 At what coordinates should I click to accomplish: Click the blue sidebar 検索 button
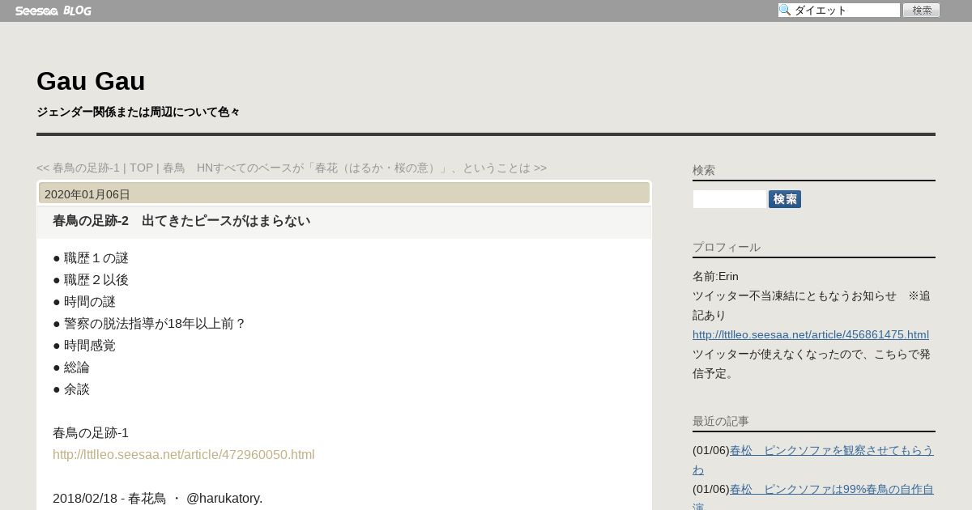click(x=785, y=199)
